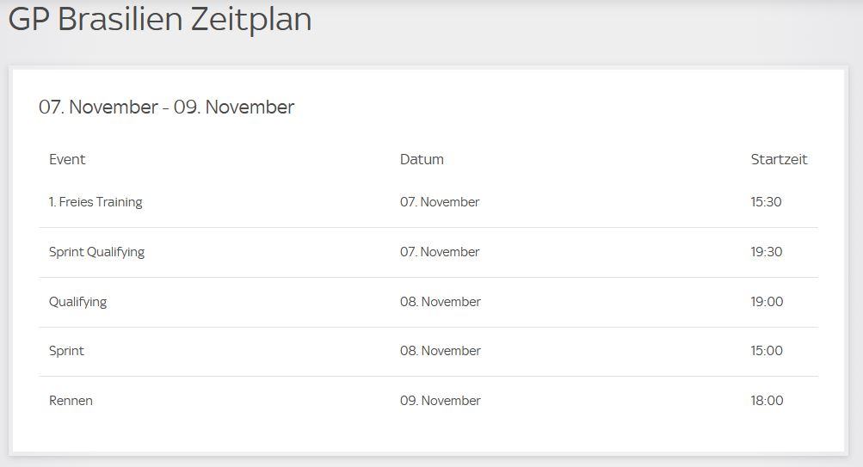Viewport: 863px width, 467px height.
Task: Select the date range 07. November - 09. November
Action: tap(166, 108)
